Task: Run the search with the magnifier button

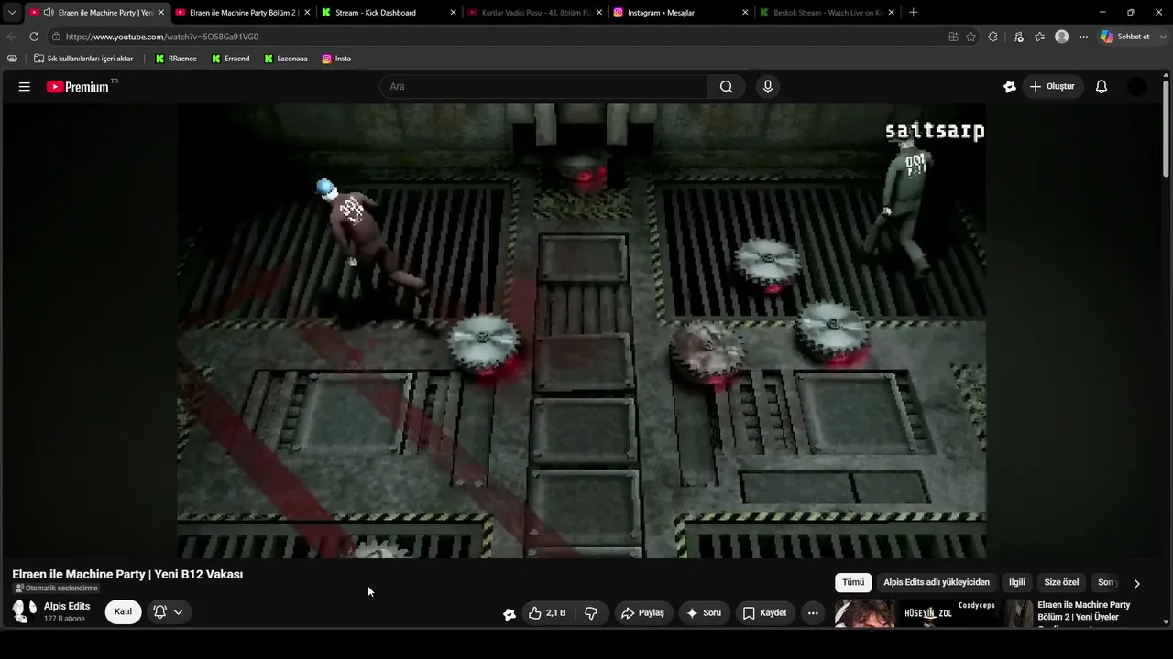Action: click(726, 87)
